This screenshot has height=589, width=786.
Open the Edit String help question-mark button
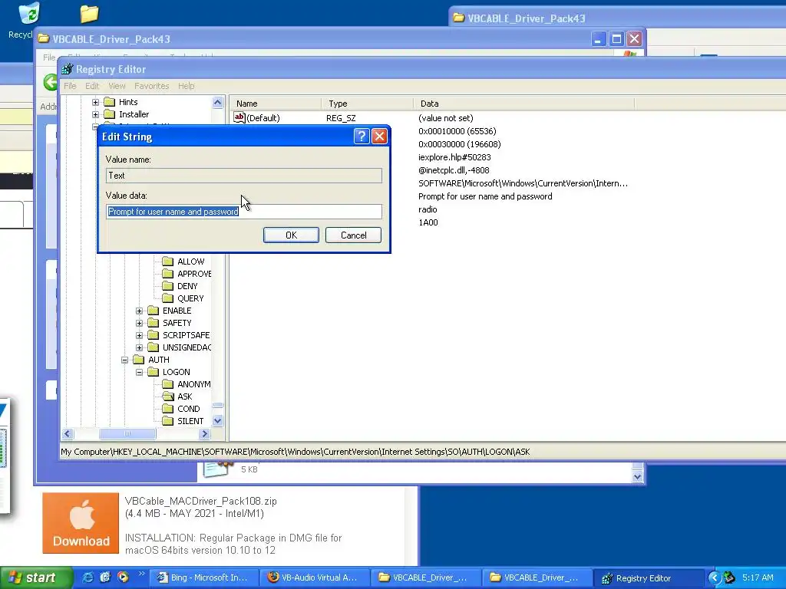(x=362, y=137)
